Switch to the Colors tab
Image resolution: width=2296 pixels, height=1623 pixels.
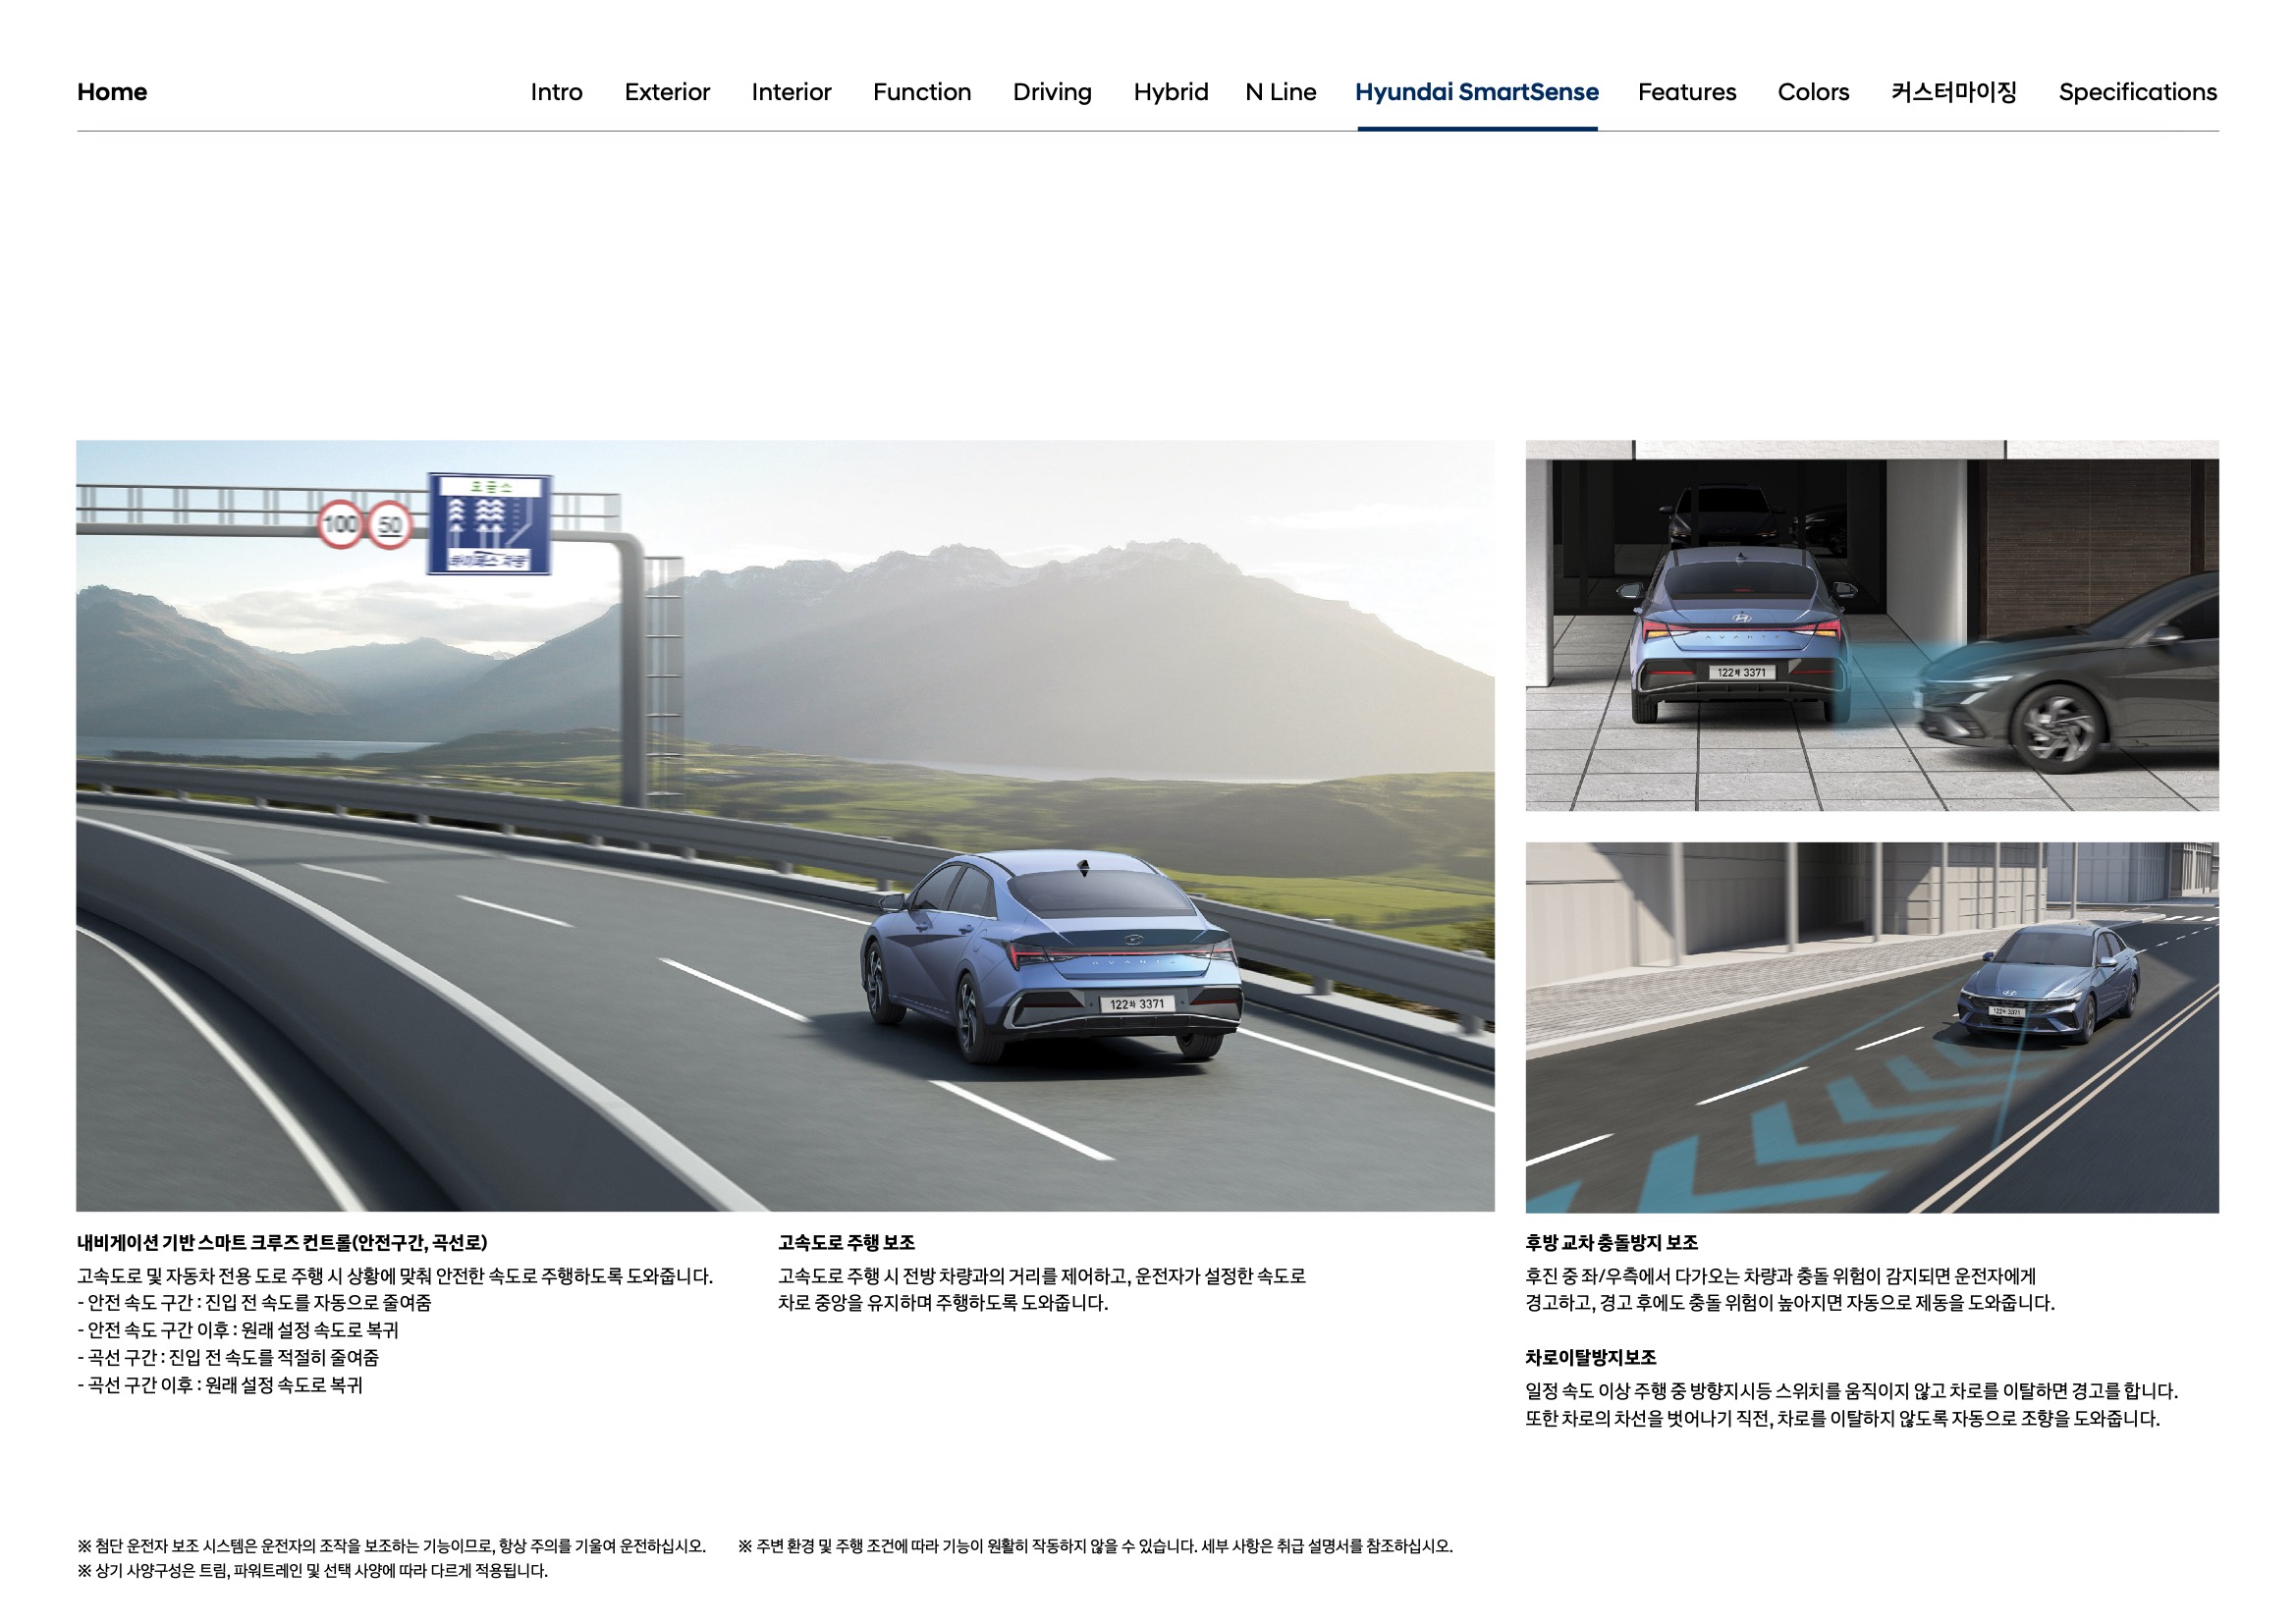coord(1813,92)
